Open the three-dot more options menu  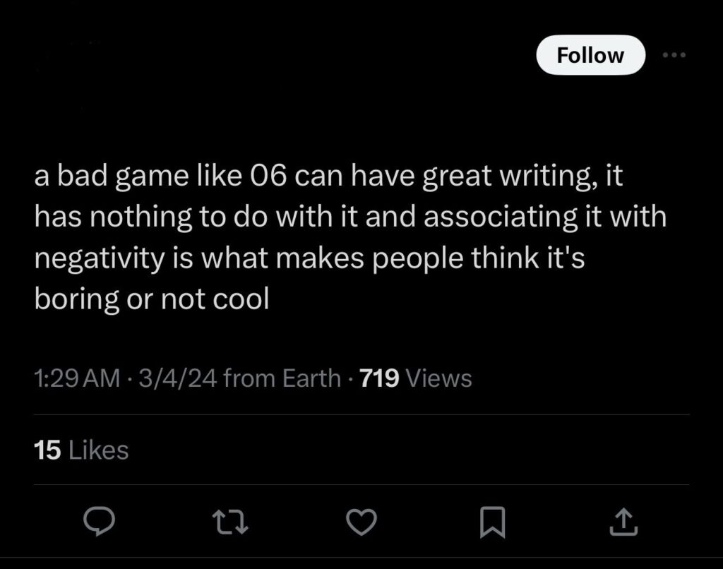(x=674, y=55)
